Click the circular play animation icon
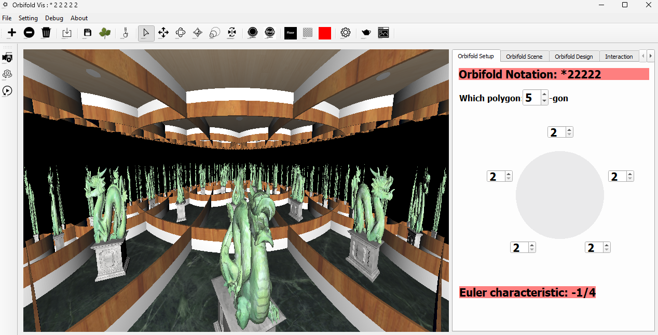This screenshot has width=658, height=335. click(x=8, y=90)
